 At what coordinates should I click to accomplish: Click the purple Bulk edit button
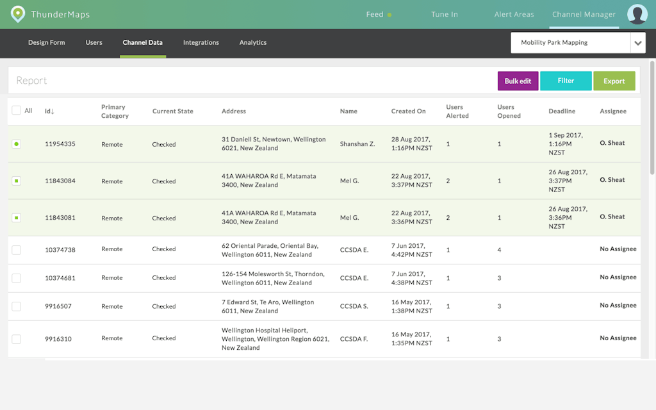click(518, 81)
